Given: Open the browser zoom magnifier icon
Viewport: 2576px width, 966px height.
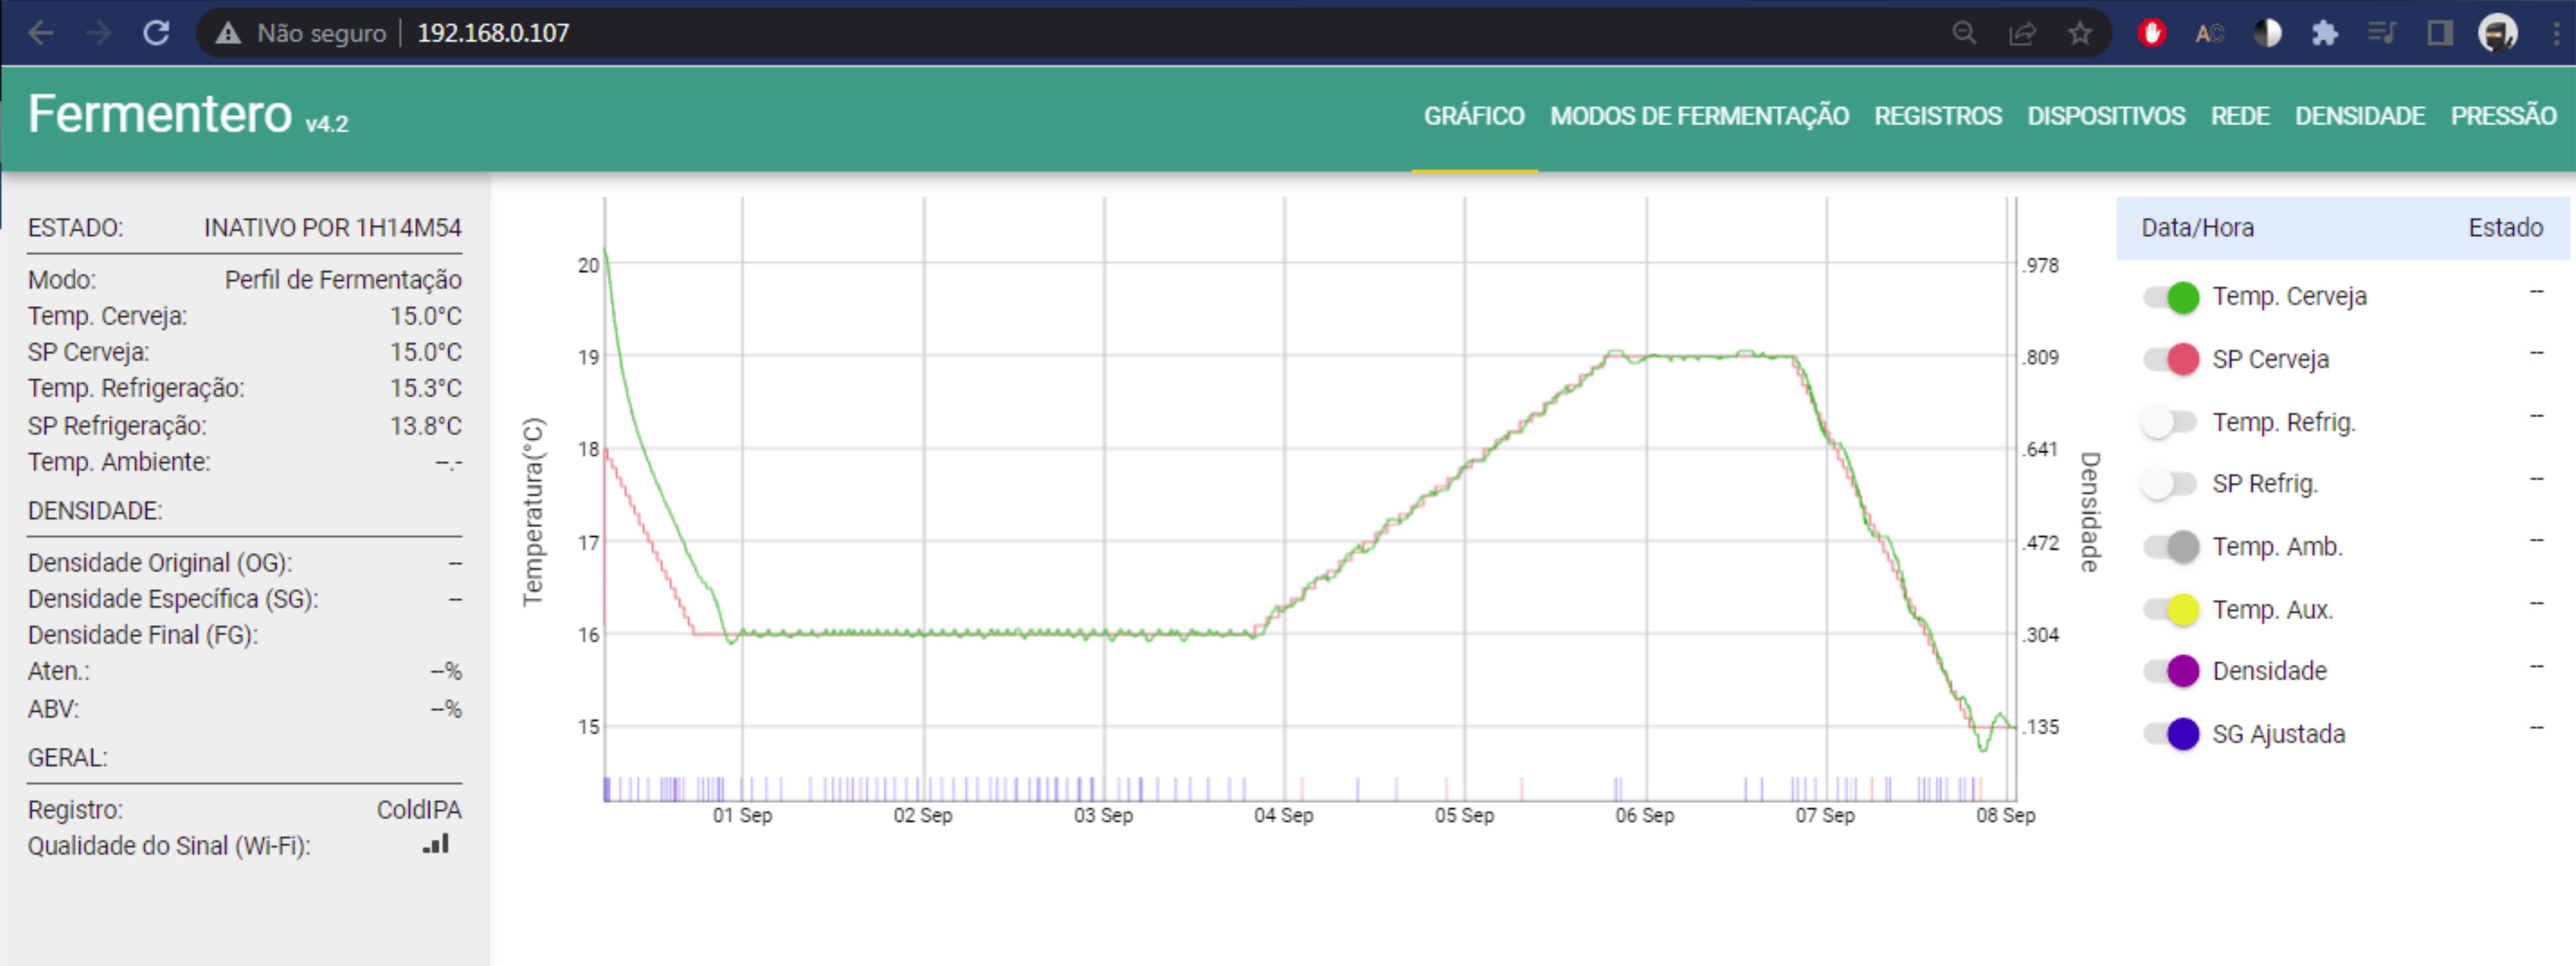Looking at the screenshot, I should click(x=1964, y=33).
